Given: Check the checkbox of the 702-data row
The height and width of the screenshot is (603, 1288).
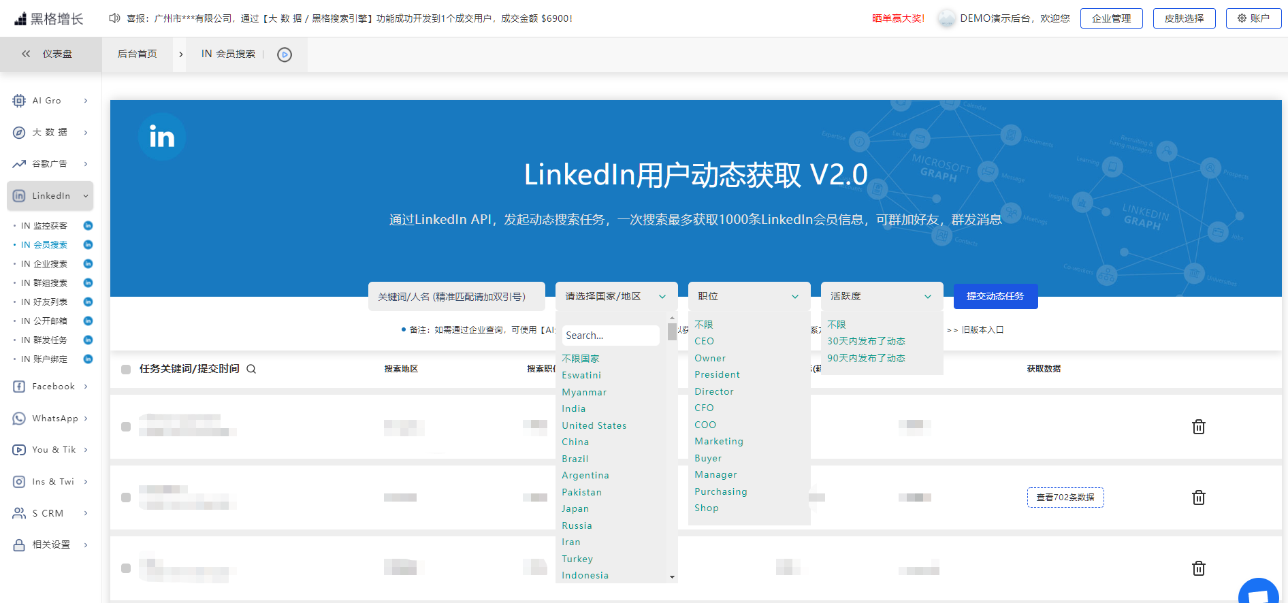Looking at the screenshot, I should 126,498.
